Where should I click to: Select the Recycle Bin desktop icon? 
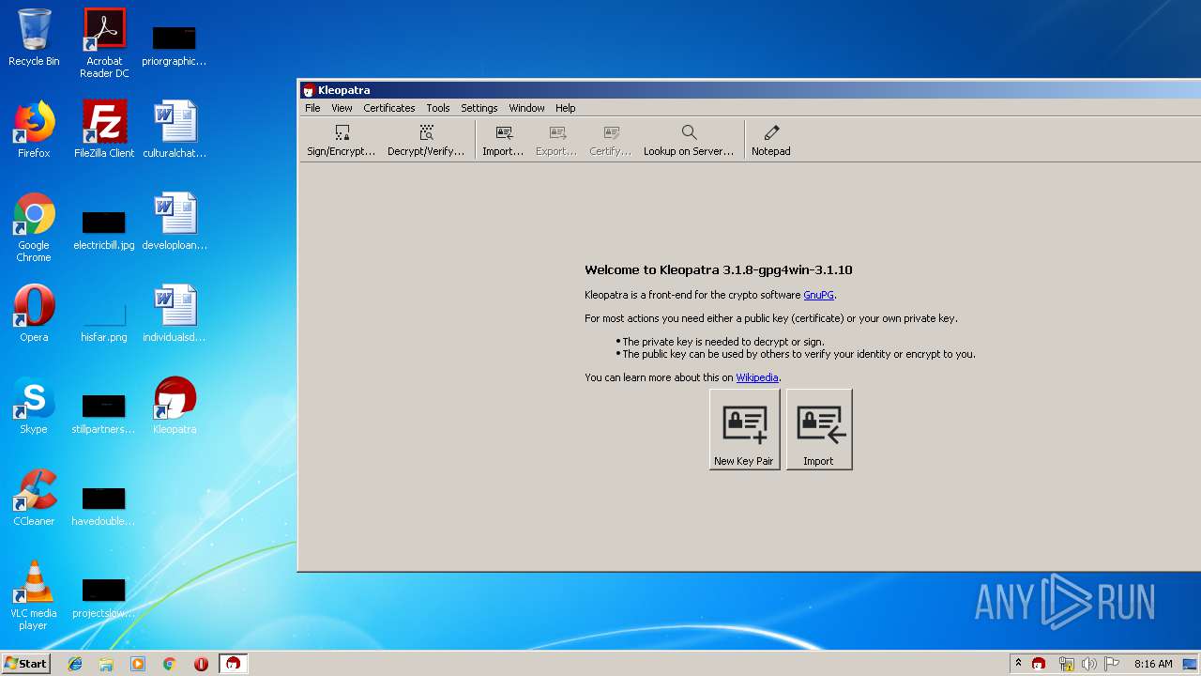[x=34, y=38]
